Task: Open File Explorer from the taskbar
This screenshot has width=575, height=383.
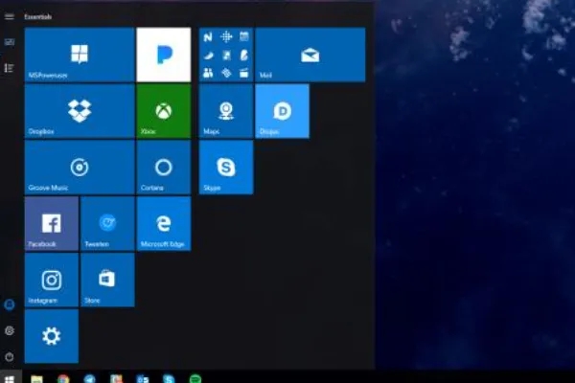Action: coord(36,378)
